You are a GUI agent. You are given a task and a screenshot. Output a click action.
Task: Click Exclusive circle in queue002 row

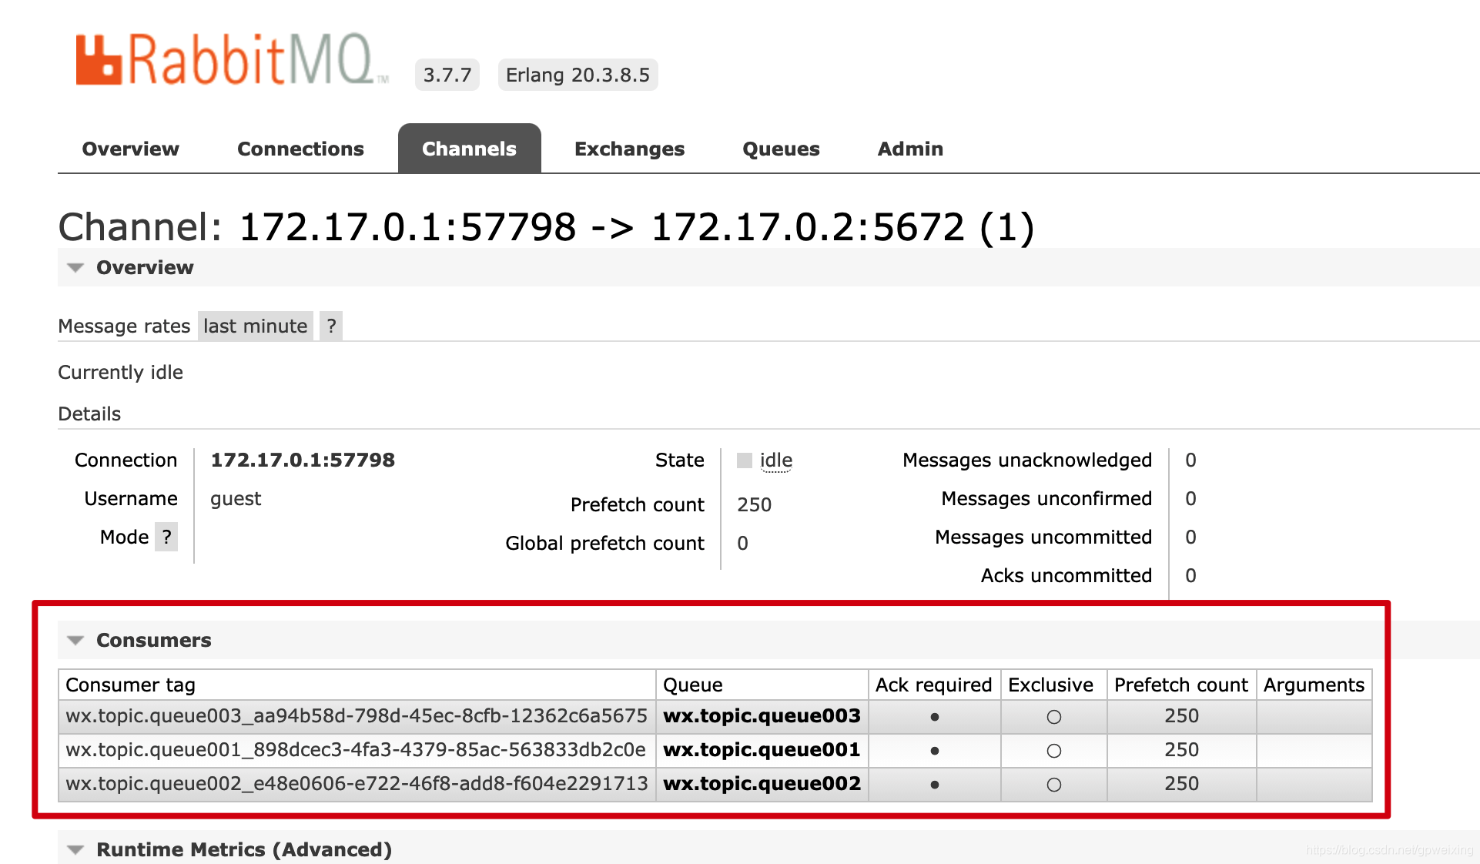tap(1053, 785)
